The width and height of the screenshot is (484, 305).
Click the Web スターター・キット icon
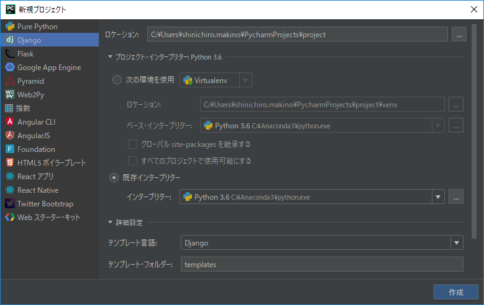(x=10, y=217)
